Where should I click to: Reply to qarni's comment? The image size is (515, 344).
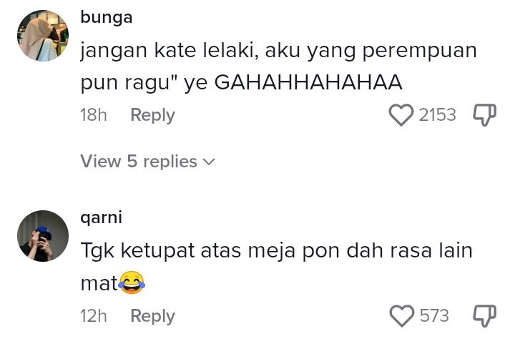pyautogui.click(x=152, y=315)
